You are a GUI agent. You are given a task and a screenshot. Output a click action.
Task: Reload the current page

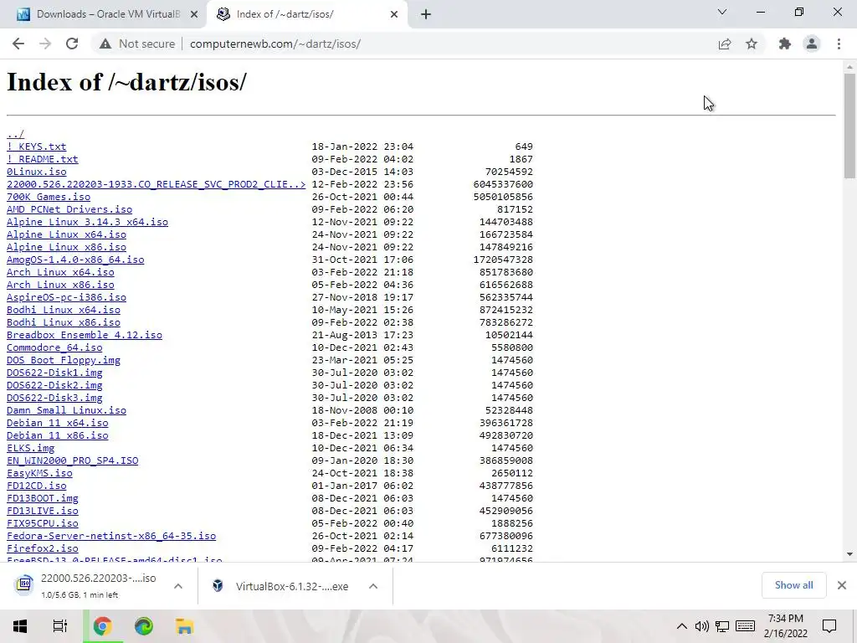tap(72, 44)
